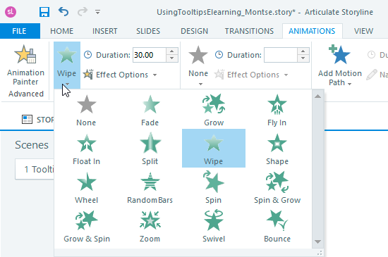Choose the Shape animation effect
The image size is (388, 257).
click(x=277, y=149)
